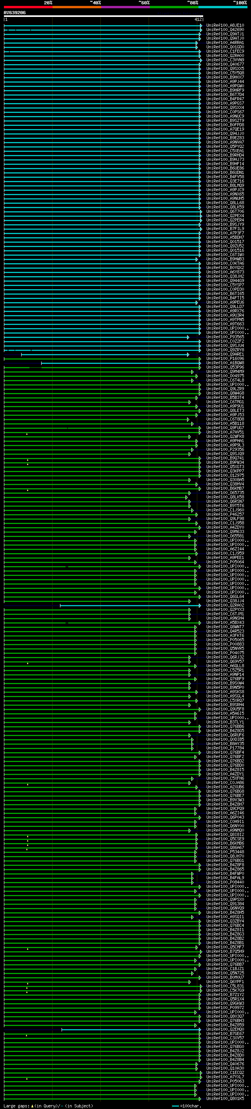The width and height of the screenshot is (251, 1109).
Task: Select the UniRef100_Q2PYX3 label
Action: [x=225, y=610]
